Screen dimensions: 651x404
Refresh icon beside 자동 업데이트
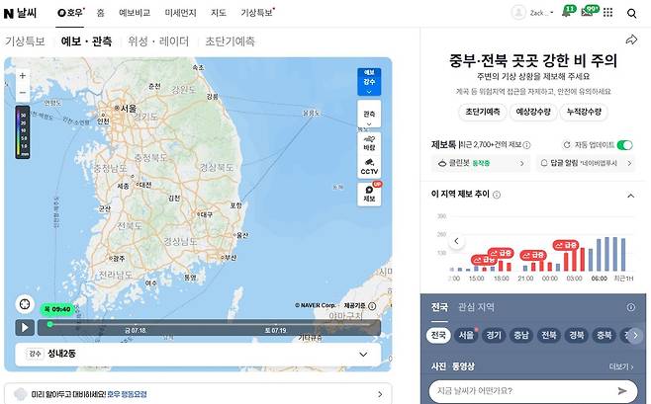(x=566, y=144)
